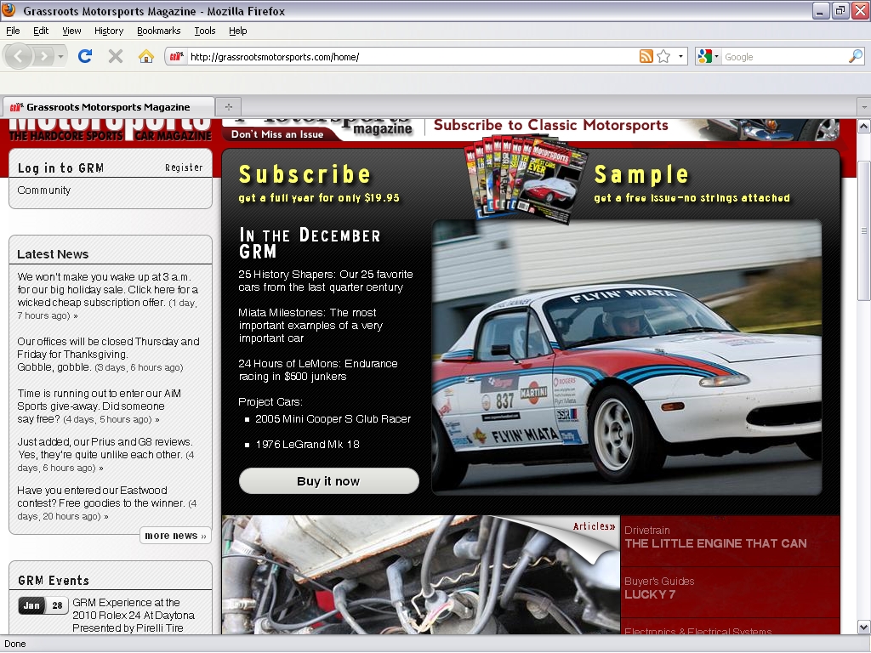The height and width of the screenshot is (653, 871).
Task: Select the Grassroots Motorsports Magazine tab
Action: coord(109,106)
